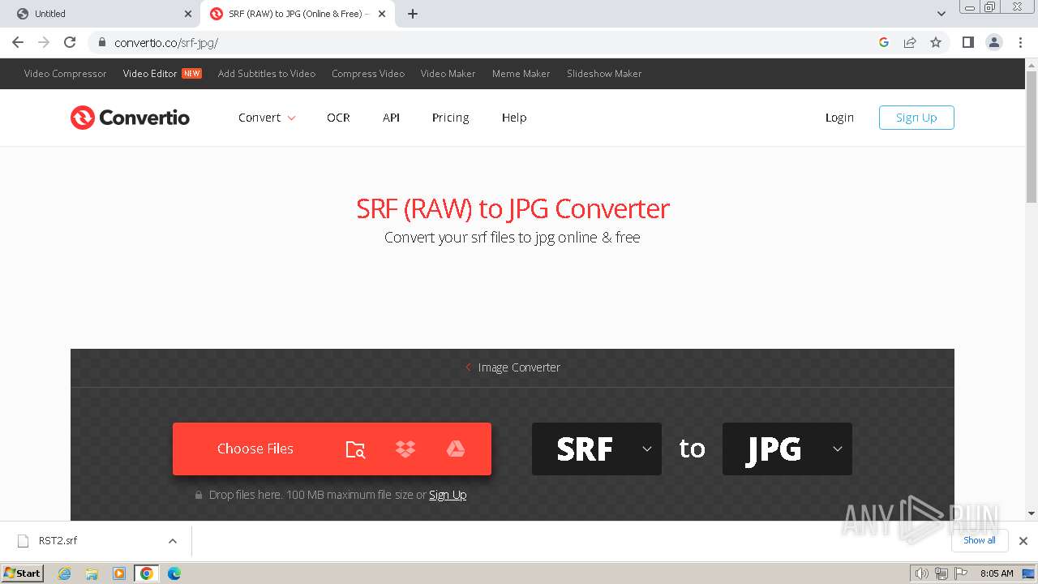The image size is (1038, 584).
Task: Choose files from Google Drive icon
Action: point(456,449)
